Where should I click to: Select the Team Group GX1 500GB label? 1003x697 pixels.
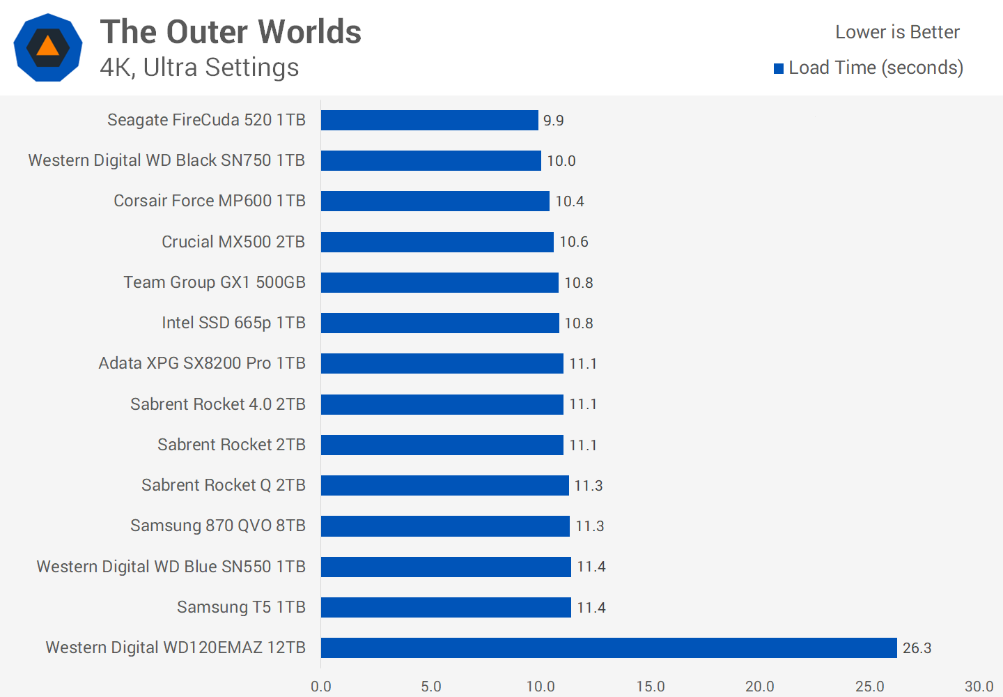click(x=215, y=282)
